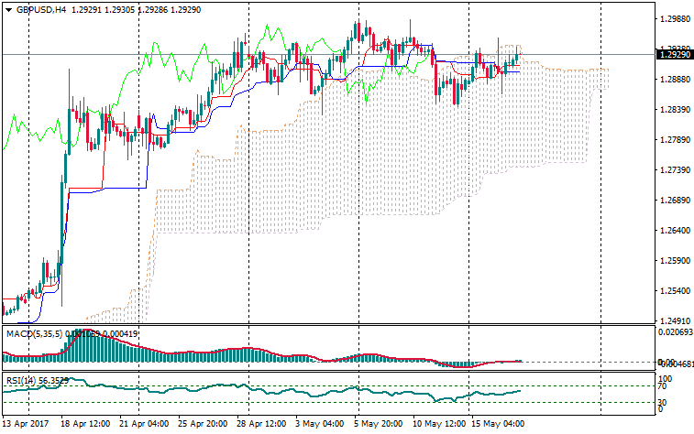Click the open price 1.29291 in header
Viewport: 694px width, 434px height.
116,8
